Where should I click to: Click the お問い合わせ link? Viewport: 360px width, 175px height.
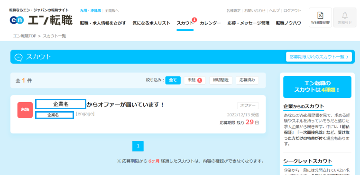255,10
